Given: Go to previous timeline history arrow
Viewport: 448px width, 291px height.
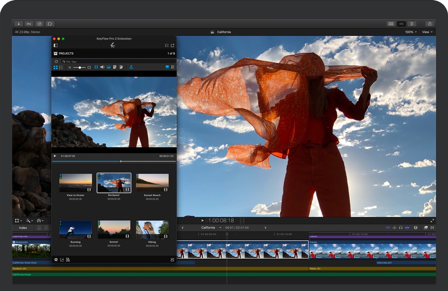Looking at the screenshot, I should (182, 228).
